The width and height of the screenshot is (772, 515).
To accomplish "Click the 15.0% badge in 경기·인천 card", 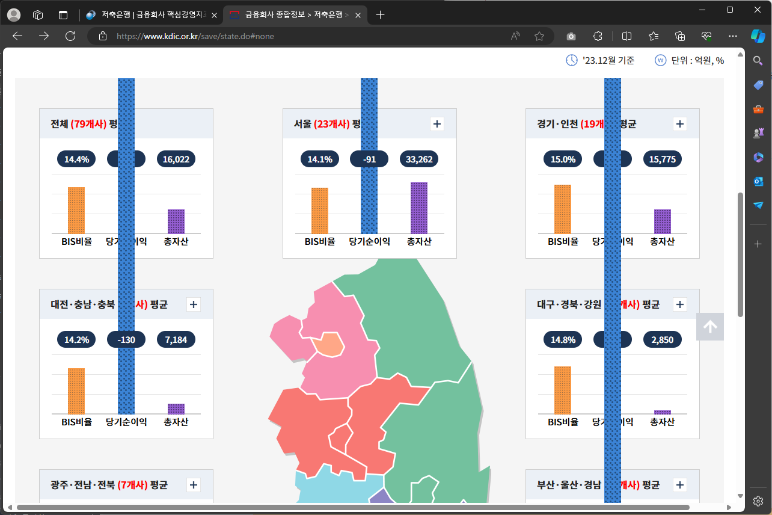I will pyautogui.click(x=563, y=159).
